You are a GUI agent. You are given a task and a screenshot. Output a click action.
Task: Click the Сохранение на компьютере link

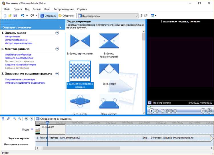point(20,79)
